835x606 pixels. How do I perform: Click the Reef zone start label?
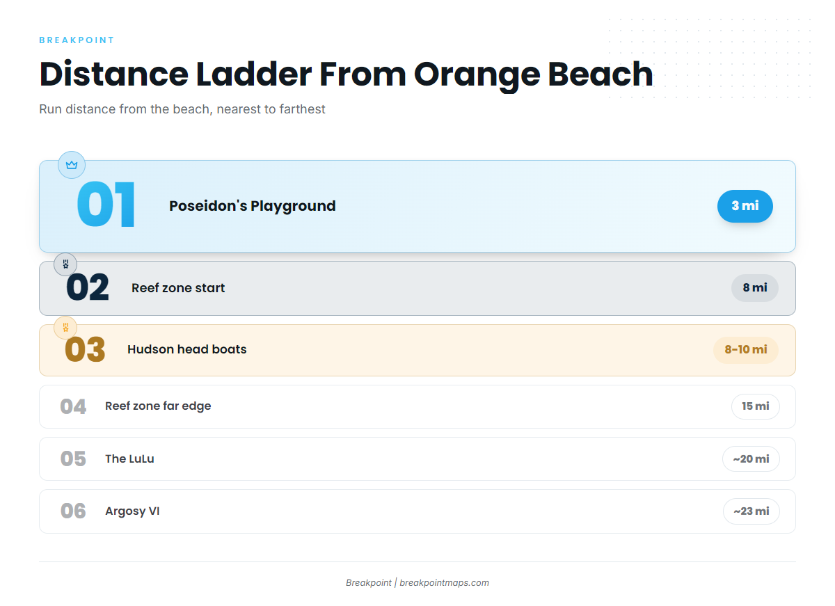pos(178,288)
